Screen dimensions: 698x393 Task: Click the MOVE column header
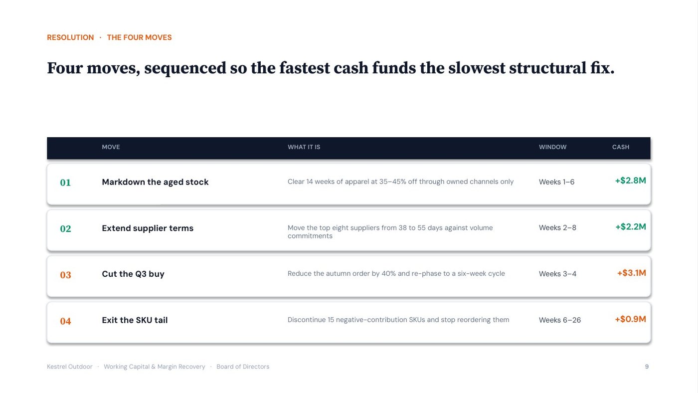(x=111, y=147)
